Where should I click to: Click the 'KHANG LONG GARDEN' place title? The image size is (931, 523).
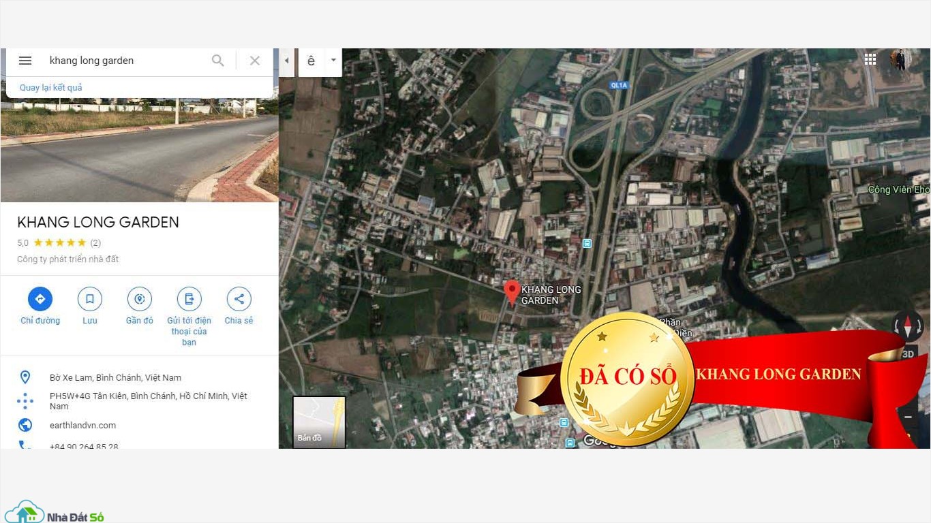98,223
